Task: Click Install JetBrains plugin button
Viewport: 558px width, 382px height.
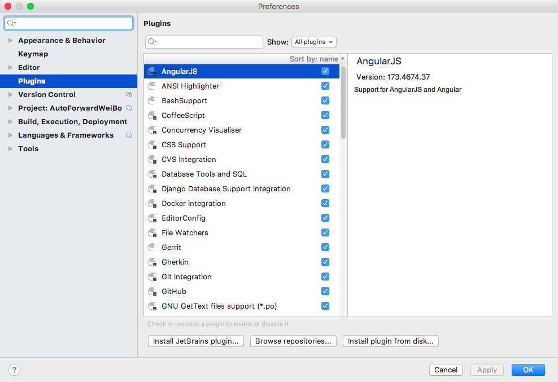Action: click(x=196, y=341)
